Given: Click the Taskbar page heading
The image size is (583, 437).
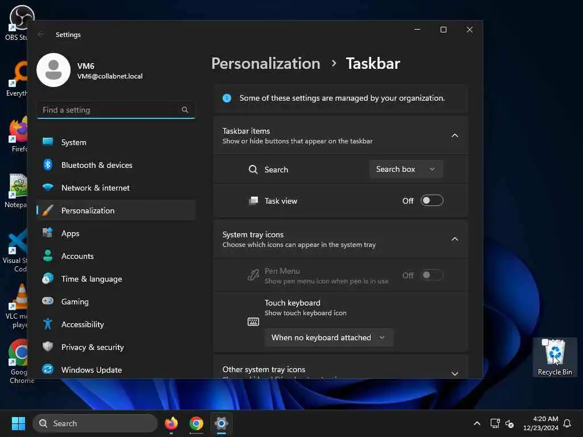Looking at the screenshot, I should tap(373, 64).
